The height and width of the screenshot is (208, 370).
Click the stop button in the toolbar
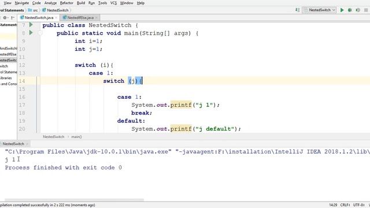point(366,10)
